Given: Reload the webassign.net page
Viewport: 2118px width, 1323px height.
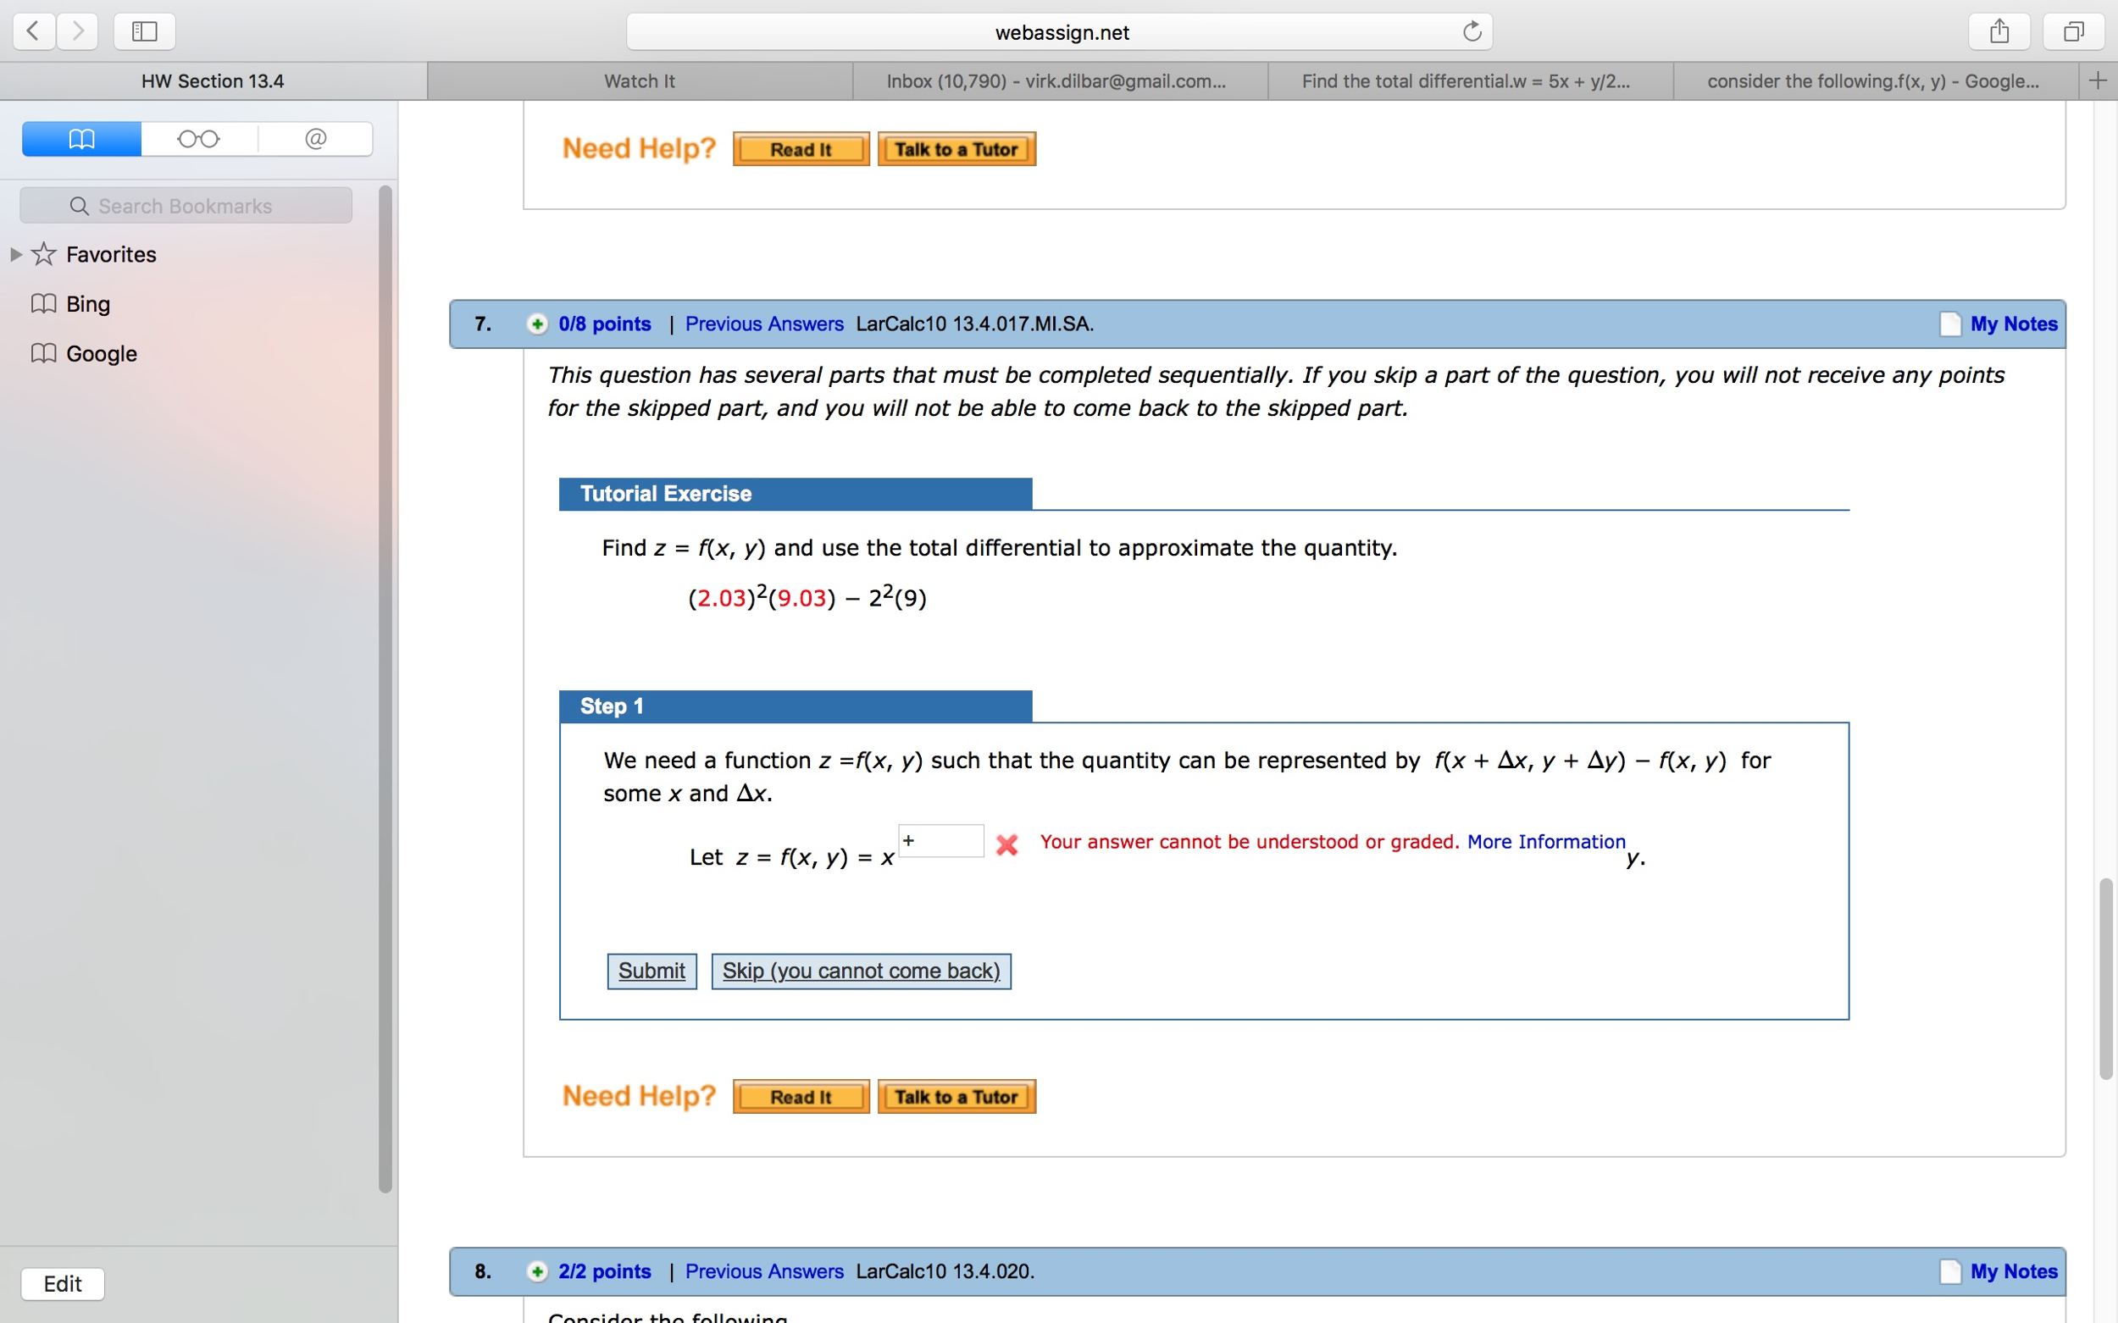Looking at the screenshot, I should point(1472,31).
